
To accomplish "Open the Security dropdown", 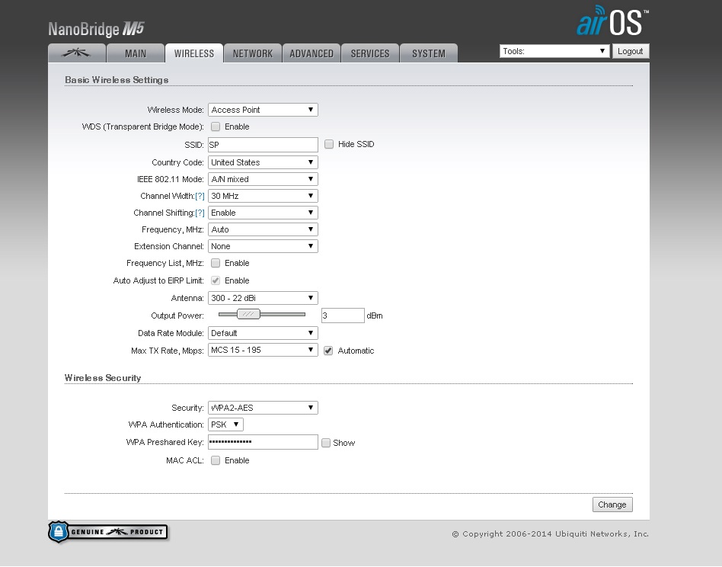I will tap(263, 408).
